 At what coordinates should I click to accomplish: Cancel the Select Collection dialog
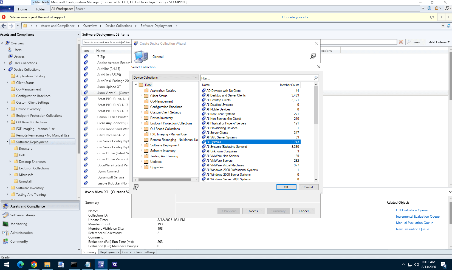308,187
